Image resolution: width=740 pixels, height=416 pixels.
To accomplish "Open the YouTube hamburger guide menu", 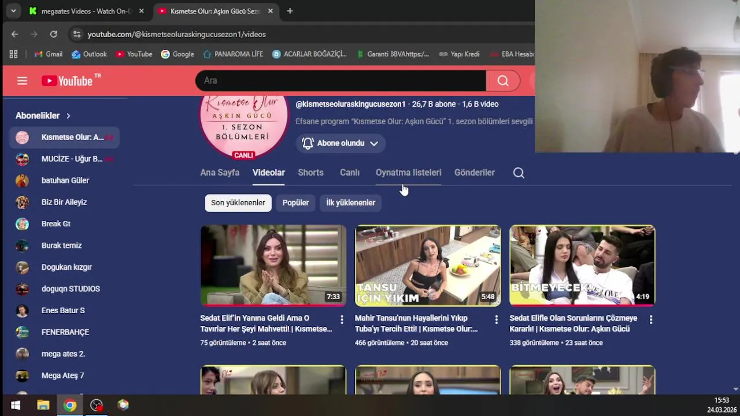I will (x=22, y=81).
